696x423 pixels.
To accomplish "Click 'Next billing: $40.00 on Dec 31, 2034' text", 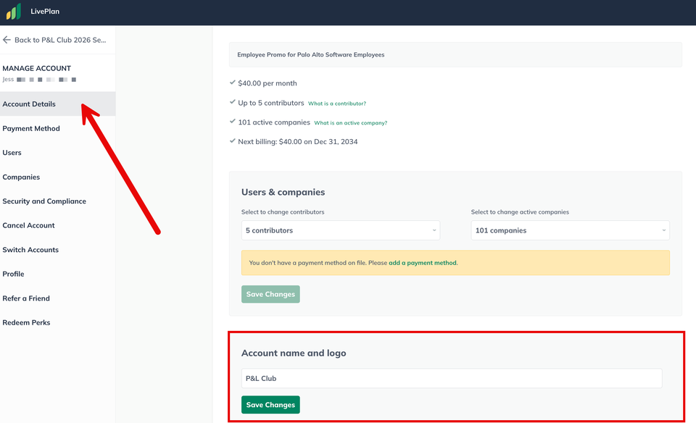I will click(x=297, y=141).
